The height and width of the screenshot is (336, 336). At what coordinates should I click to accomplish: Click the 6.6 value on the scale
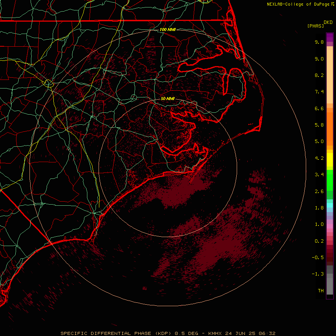coord(319,108)
